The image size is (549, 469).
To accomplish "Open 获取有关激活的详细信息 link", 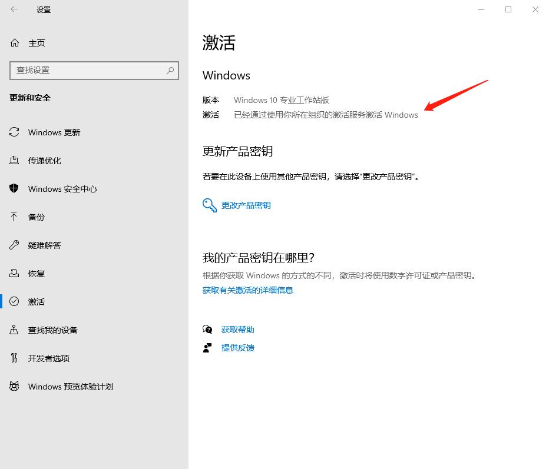I will [247, 290].
